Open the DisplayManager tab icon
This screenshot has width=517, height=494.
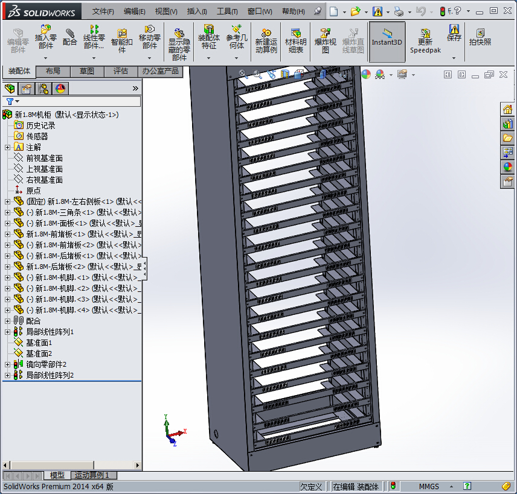(60, 89)
